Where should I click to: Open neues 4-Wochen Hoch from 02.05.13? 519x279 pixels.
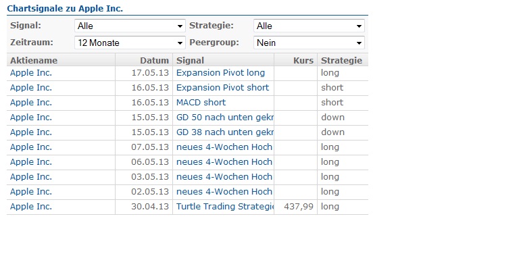224,191
